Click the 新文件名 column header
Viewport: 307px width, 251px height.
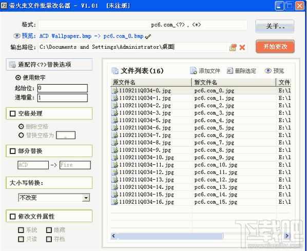(234, 82)
